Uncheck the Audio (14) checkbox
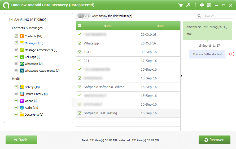Viewport: 236px width, 149px height. pos(16,107)
